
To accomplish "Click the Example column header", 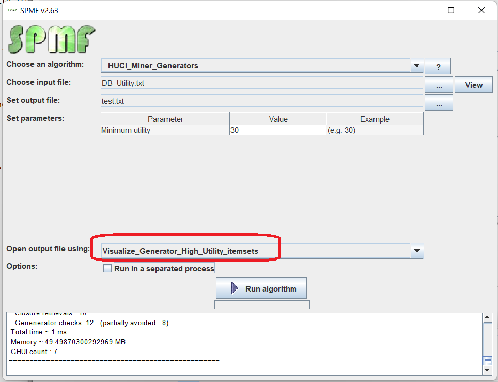I will [x=375, y=119].
